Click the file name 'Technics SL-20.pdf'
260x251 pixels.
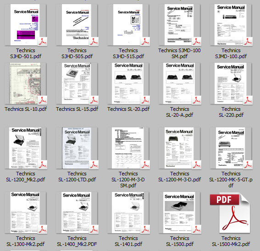tap(128, 109)
